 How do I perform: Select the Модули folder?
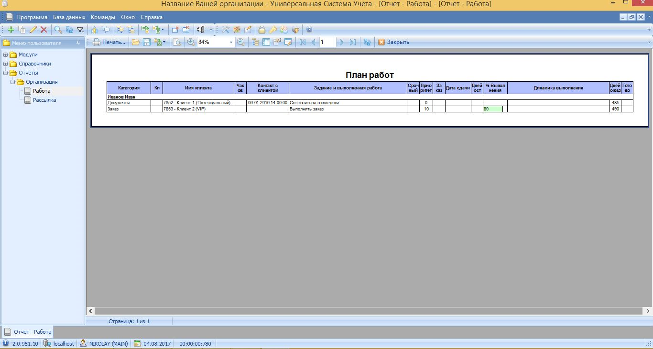click(x=28, y=55)
